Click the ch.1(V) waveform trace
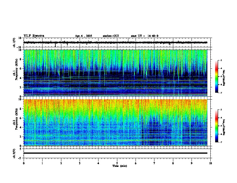237x183 pixels. pos(115,42)
